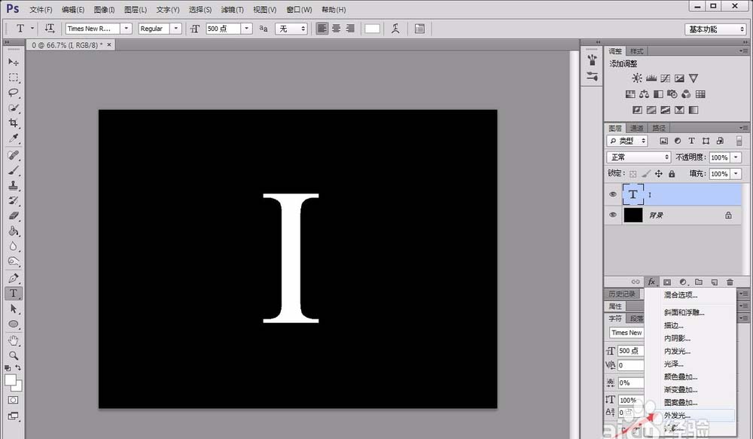753x439 pixels.
Task: Toggle lock position
Action: [x=658, y=174]
